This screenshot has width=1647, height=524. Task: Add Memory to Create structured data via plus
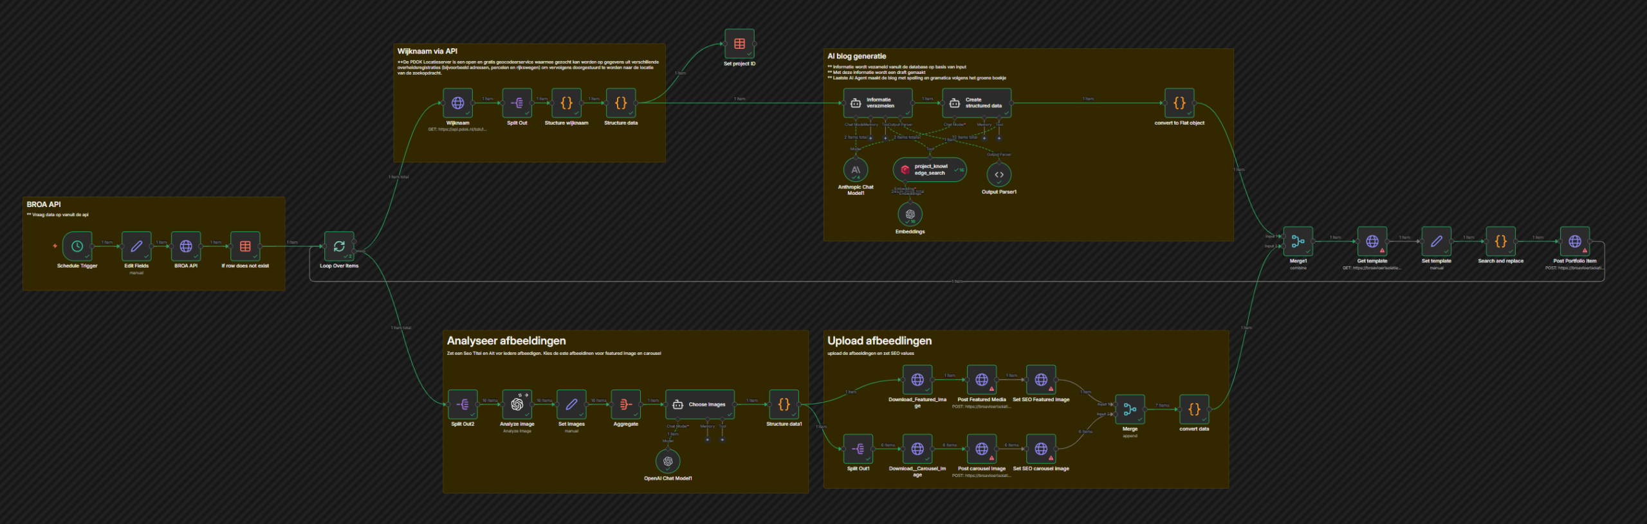[x=984, y=138]
